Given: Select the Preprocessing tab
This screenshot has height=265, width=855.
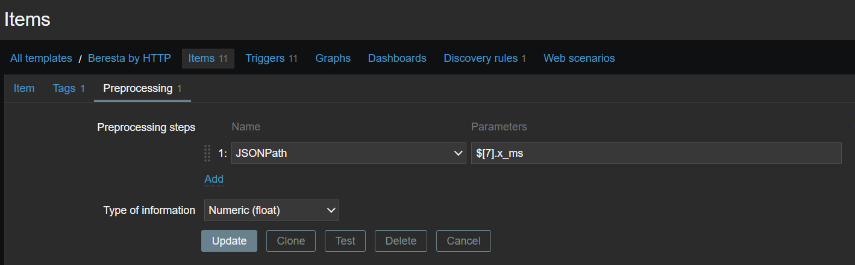Looking at the screenshot, I should point(138,88).
